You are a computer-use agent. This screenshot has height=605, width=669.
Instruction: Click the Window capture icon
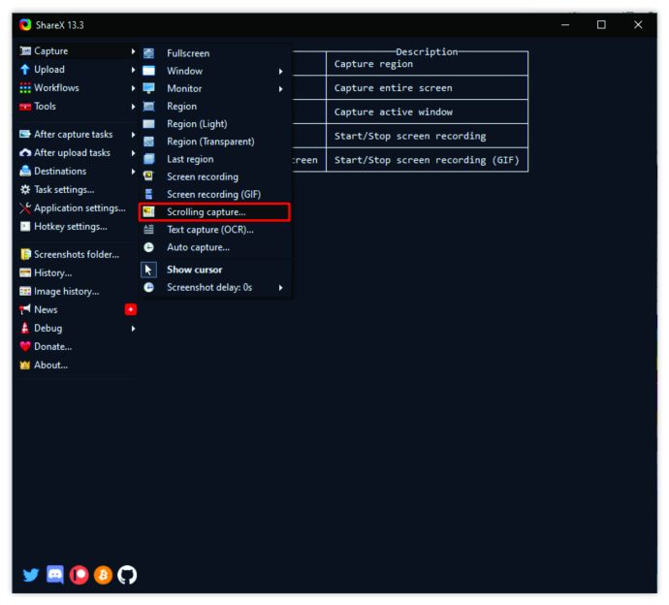[x=148, y=71]
